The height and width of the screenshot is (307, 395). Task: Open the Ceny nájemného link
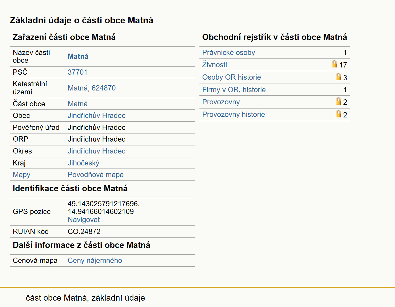[x=95, y=260]
